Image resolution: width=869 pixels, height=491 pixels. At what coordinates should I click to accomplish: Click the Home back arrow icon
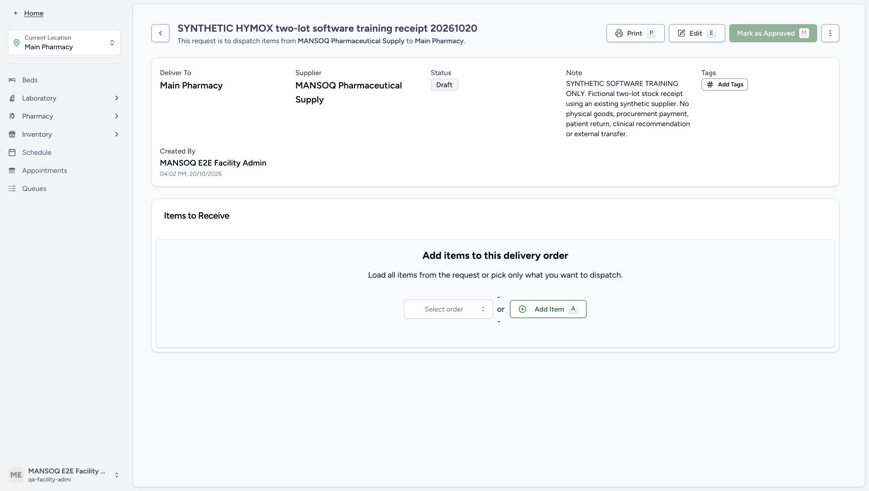coord(16,13)
